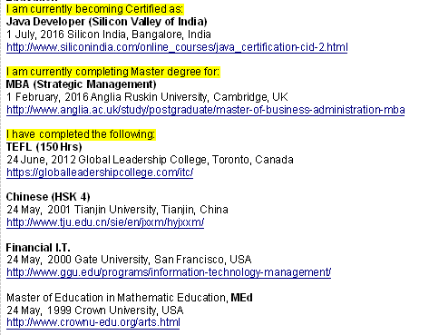Screen dimensions: 429x335
Task: Click the highlighted 'I am currently becoming Certified as:' text
Action: 94,9
